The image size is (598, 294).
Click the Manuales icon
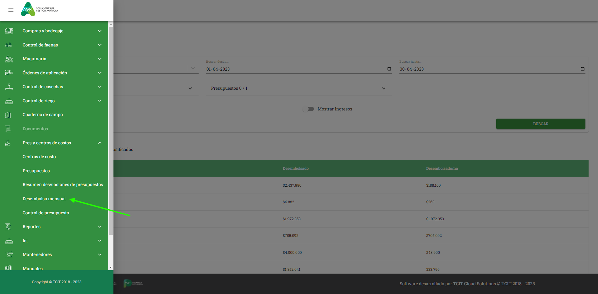(8, 268)
